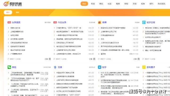The image size is (170, 96).
Task: Click the blue 知乎 square logo icon
Action: point(100,67)
